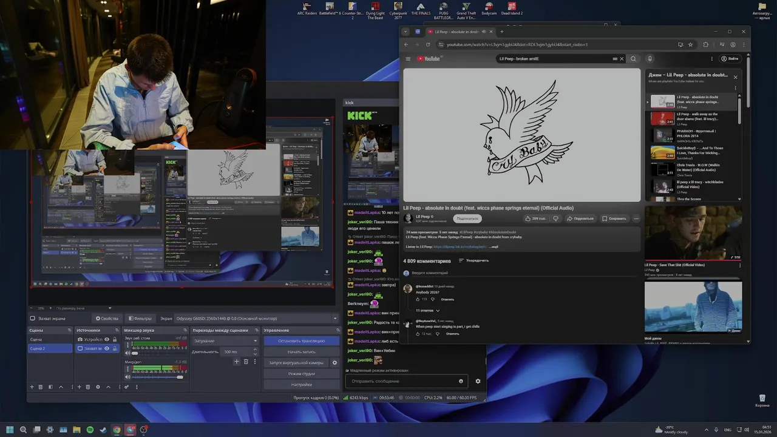This screenshot has height=437, width=777.
Task: Mute Микр/доп audio speaker
Action: point(127,377)
